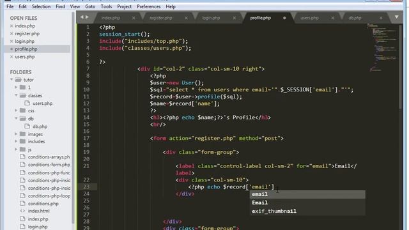Open login.php in folder tree
The width and height of the screenshot is (409, 230).
[38, 227]
